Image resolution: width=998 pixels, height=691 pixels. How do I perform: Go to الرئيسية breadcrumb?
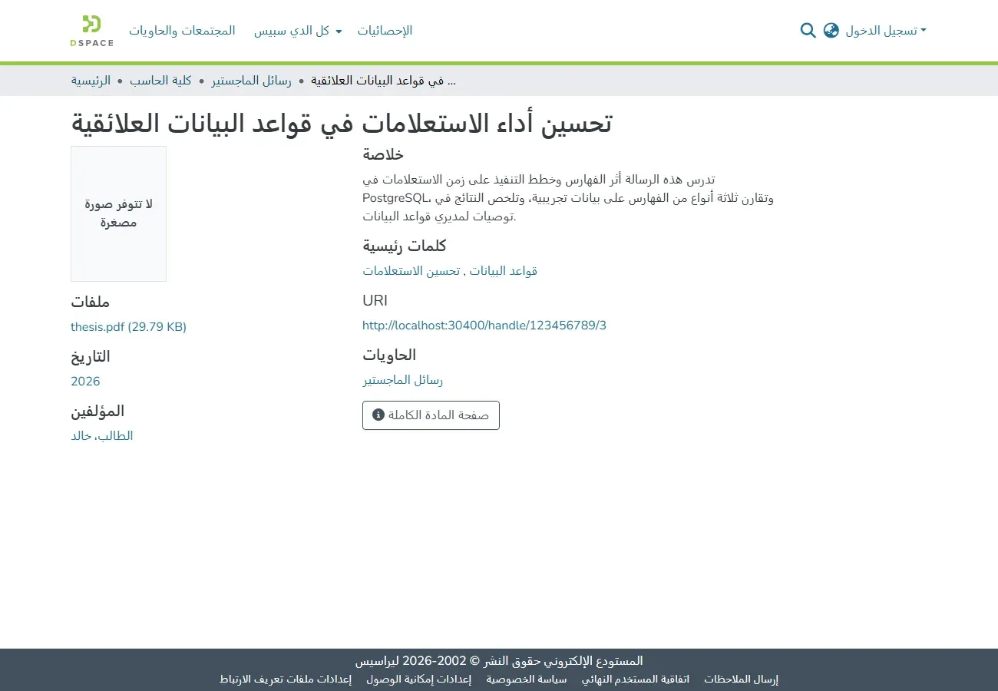coord(91,81)
